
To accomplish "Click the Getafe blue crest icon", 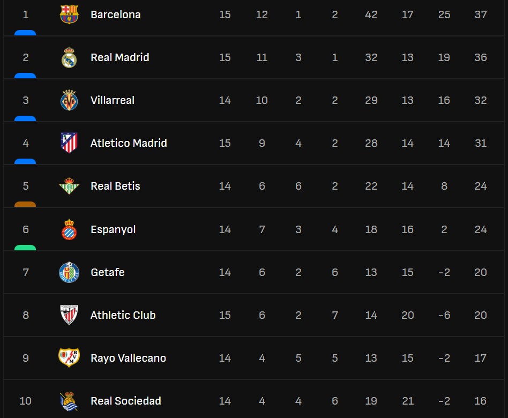I will 69,272.
